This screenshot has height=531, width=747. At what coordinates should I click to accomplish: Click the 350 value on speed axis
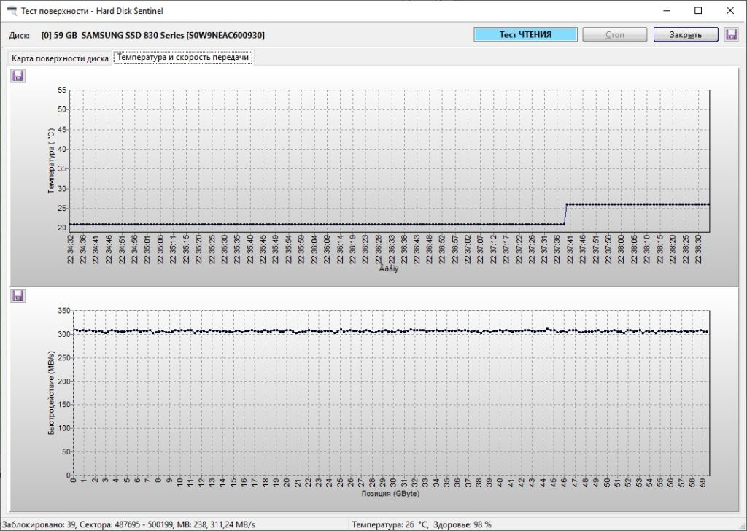(x=64, y=311)
